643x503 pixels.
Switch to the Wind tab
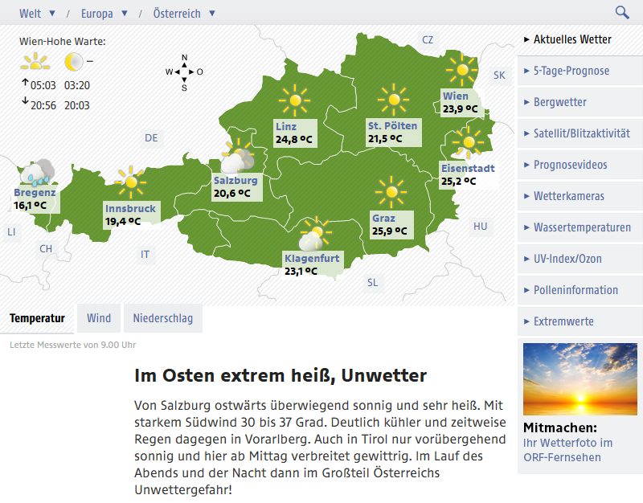pyautogui.click(x=99, y=318)
